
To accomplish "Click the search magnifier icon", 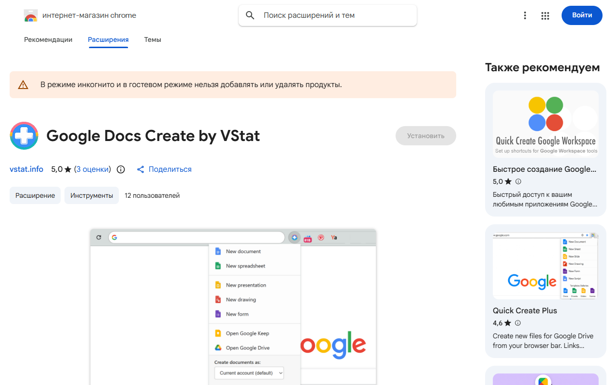I will pos(250,15).
